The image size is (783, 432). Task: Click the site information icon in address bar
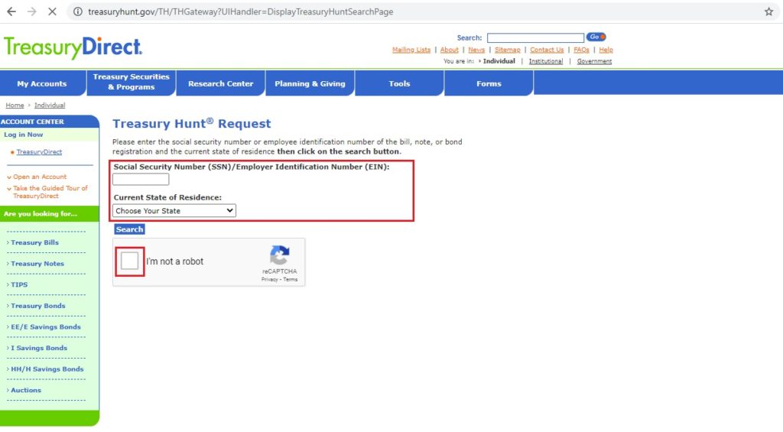(78, 11)
